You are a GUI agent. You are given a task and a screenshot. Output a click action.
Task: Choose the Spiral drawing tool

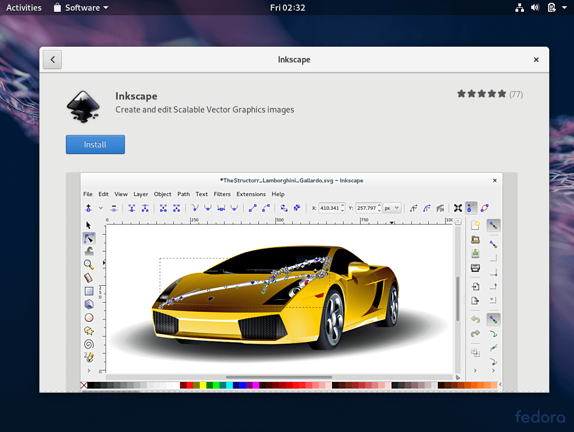(x=88, y=344)
